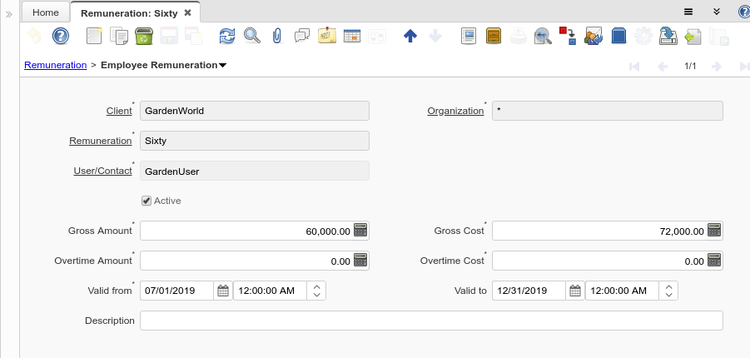Refresh the record data
Screen dimensions: 750x358
pyautogui.click(x=227, y=36)
